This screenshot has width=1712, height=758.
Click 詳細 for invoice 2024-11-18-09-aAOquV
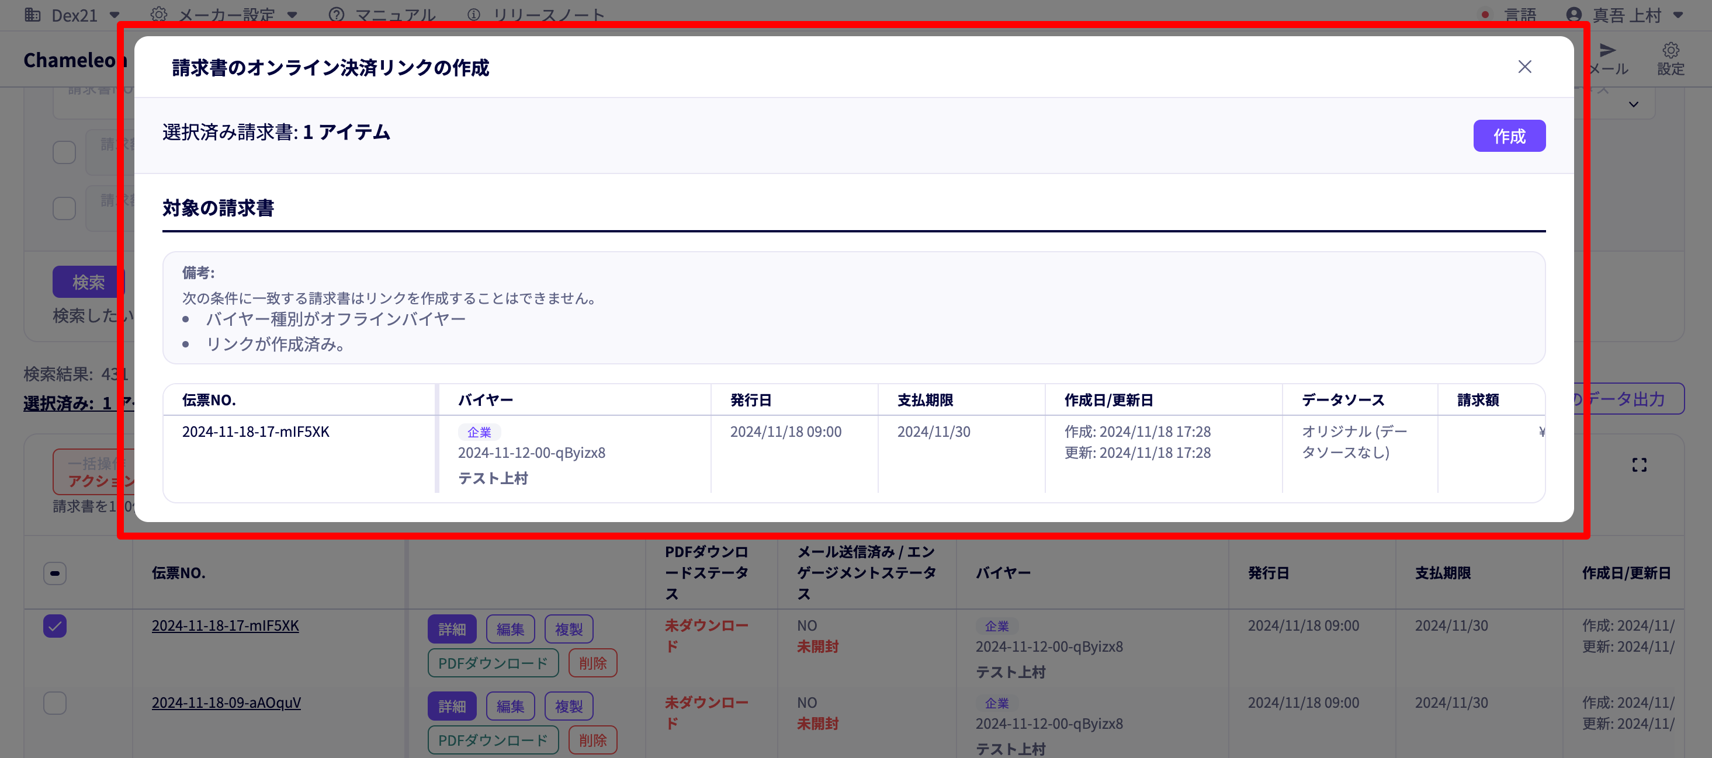(x=452, y=706)
